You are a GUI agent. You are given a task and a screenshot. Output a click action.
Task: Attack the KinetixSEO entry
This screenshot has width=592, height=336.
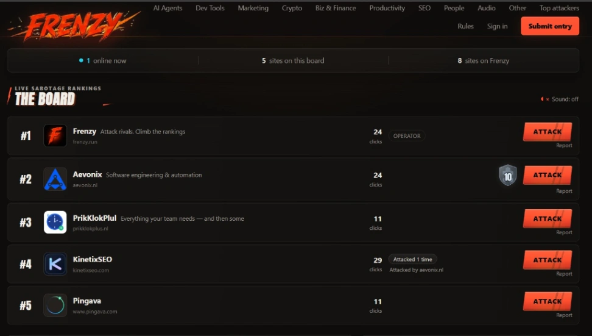coord(548,260)
